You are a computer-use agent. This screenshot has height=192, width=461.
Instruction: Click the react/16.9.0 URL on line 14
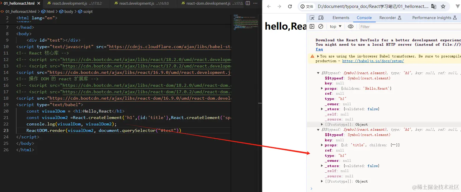click(x=141, y=72)
